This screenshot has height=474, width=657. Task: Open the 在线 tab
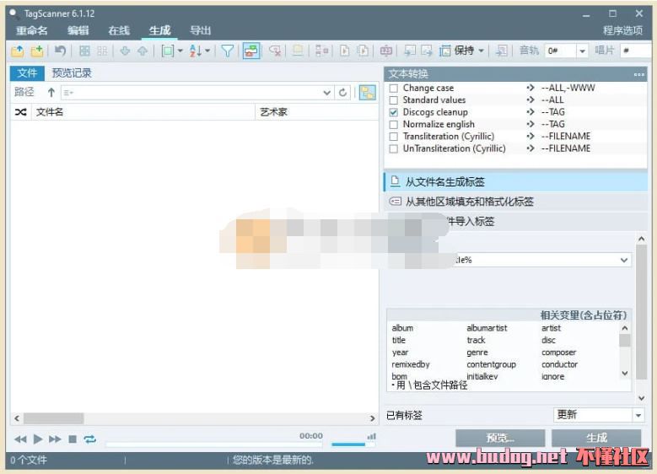119,30
